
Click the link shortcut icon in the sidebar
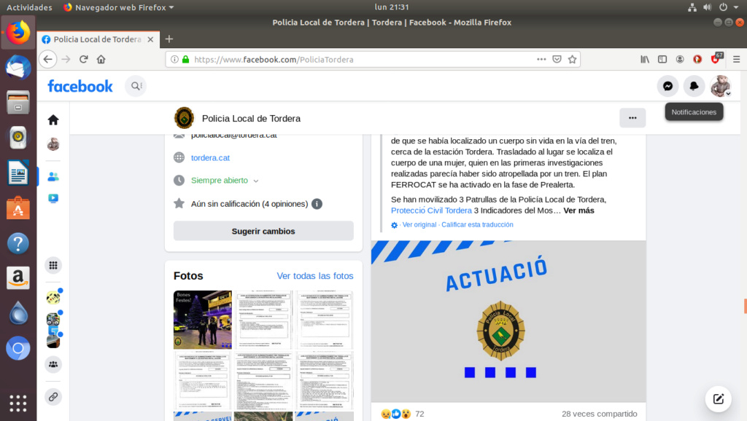(53, 397)
